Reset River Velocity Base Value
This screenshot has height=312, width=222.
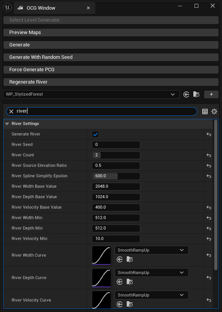209,207
